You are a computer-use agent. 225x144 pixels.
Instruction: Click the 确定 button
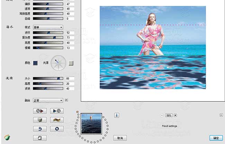point(216,138)
